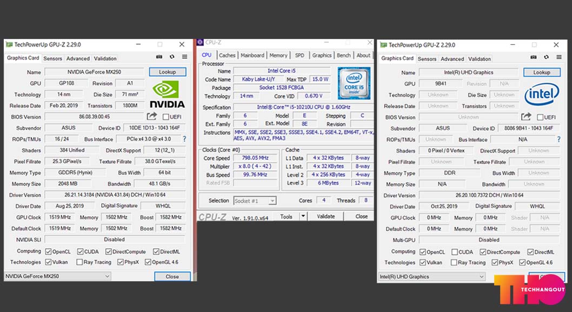Toggle PhysX checkbox in NVIDIA GPU-Z window
The image size is (572, 312).
click(x=121, y=262)
